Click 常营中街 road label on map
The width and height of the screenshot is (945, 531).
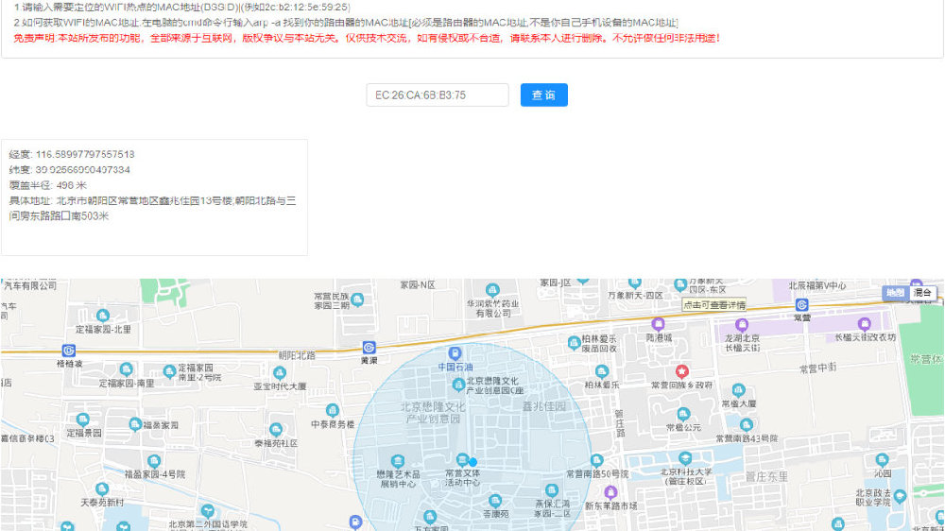click(x=817, y=368)
